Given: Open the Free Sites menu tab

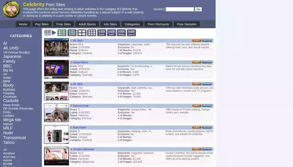Looking at the screenshot, I should pos(64,24).
